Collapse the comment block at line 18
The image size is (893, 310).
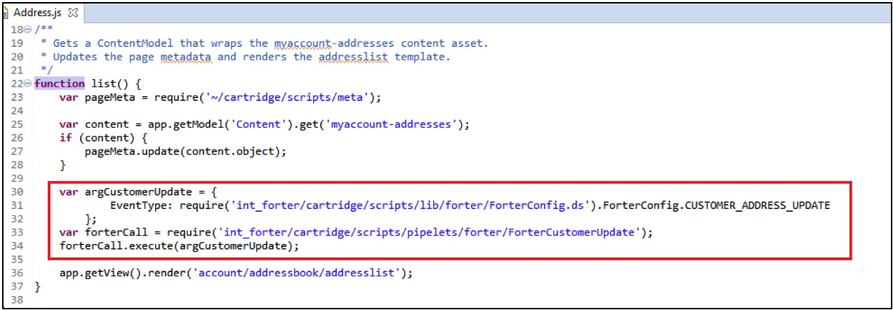coord(27,29)
